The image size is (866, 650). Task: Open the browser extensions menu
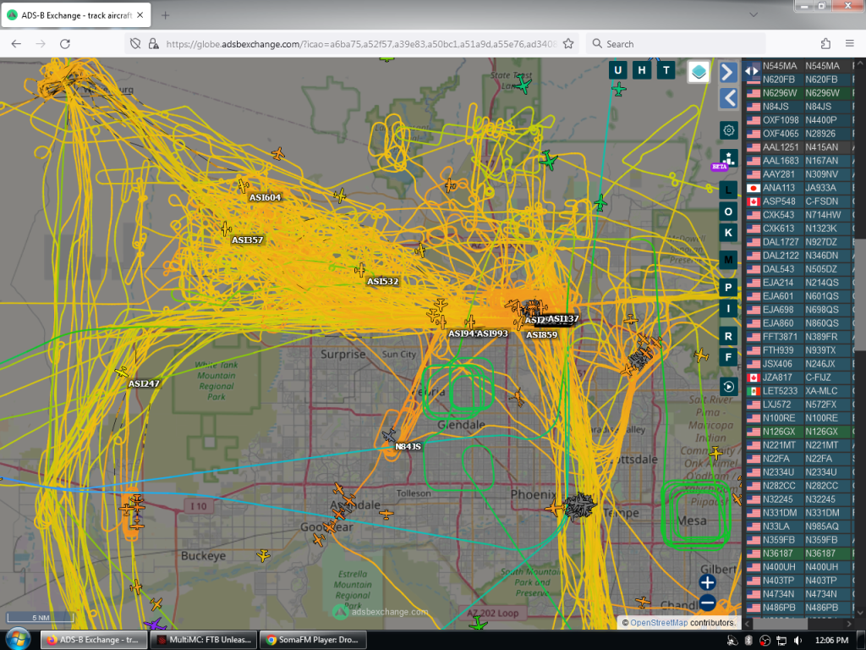[x=825, y=44]
